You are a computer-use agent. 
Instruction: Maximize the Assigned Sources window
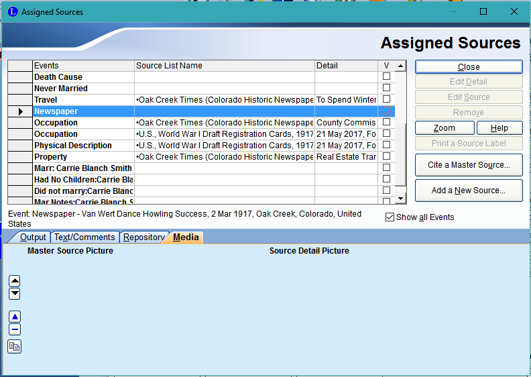tap(483, 11)
